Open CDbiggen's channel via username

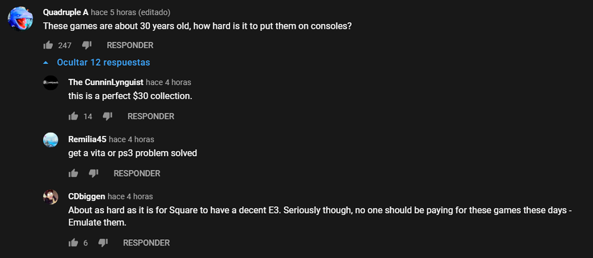pyautogui.click(x=86, y=197)
